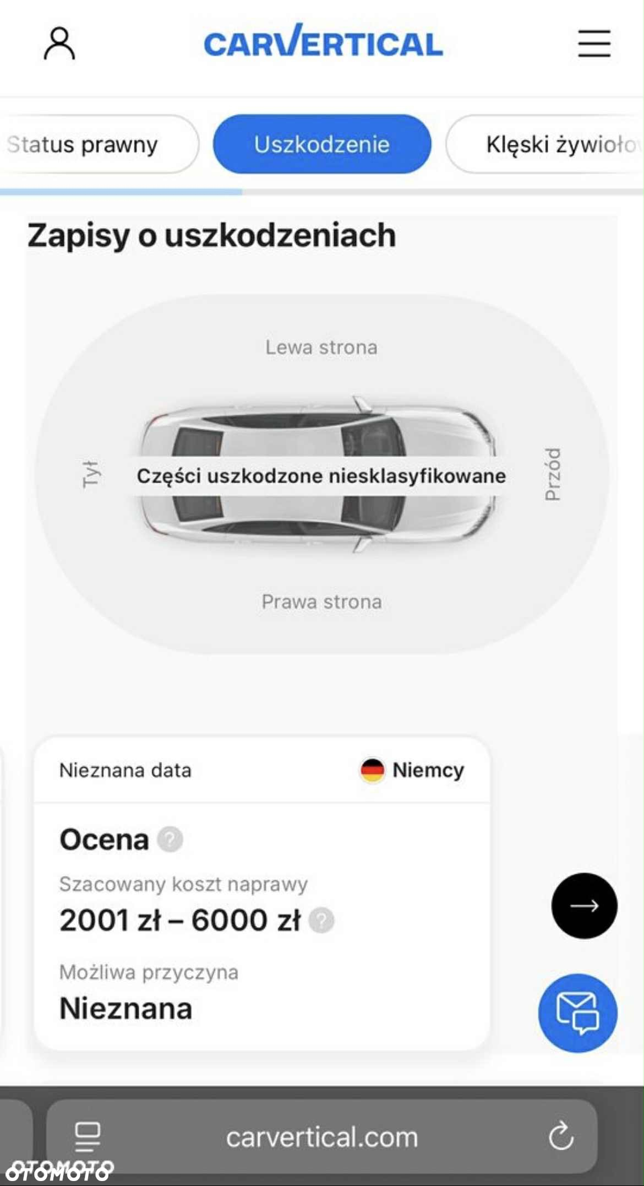This screenshot has height=1186, width=644.
Task: Open the user account profile icon
Action: [59, 44]
